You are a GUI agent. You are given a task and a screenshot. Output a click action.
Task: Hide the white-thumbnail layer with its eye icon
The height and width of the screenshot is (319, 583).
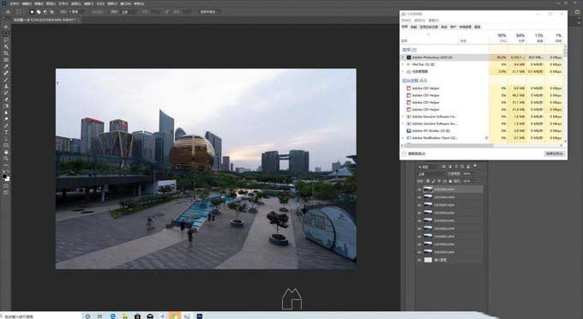[x=420, y=260]
